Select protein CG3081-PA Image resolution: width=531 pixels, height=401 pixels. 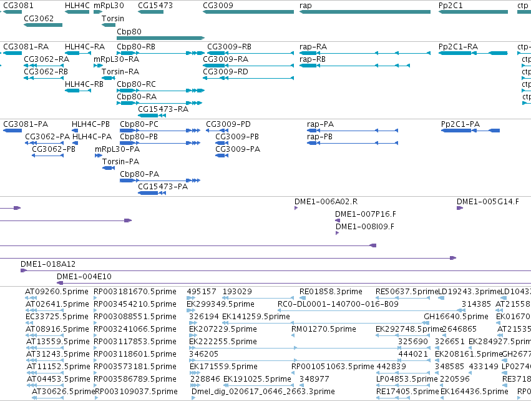(x=26, y=124)
